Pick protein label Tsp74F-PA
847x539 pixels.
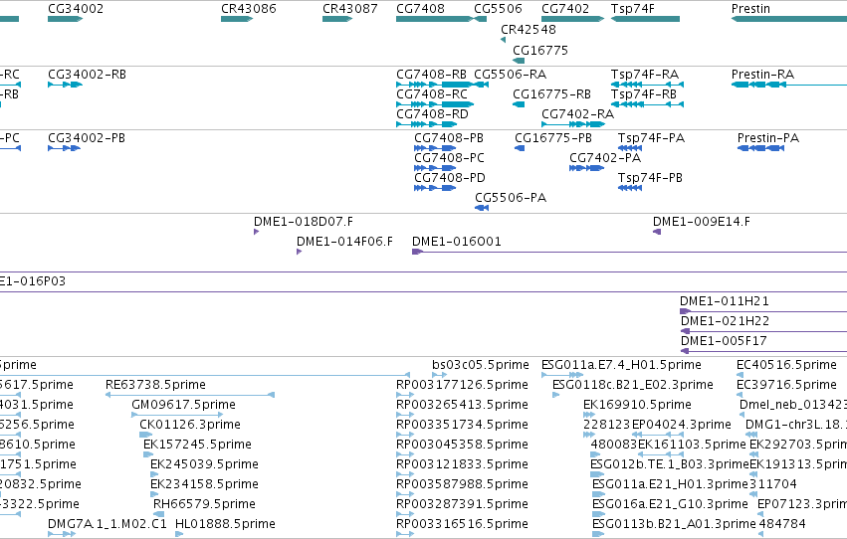pos(652,138)
